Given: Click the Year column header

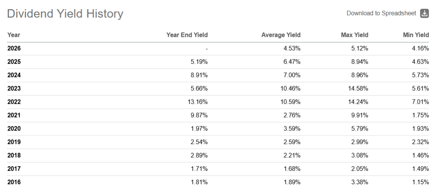Looking at the screenshot, I should tap(14, 35).
